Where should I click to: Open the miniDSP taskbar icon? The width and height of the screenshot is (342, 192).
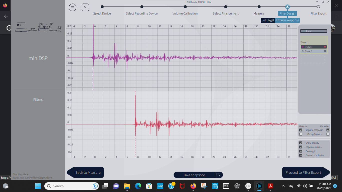[x=248, y=186]
